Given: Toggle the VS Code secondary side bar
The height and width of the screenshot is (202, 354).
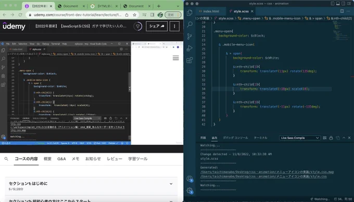Looking at the screenshot, I should pos(344,4).
